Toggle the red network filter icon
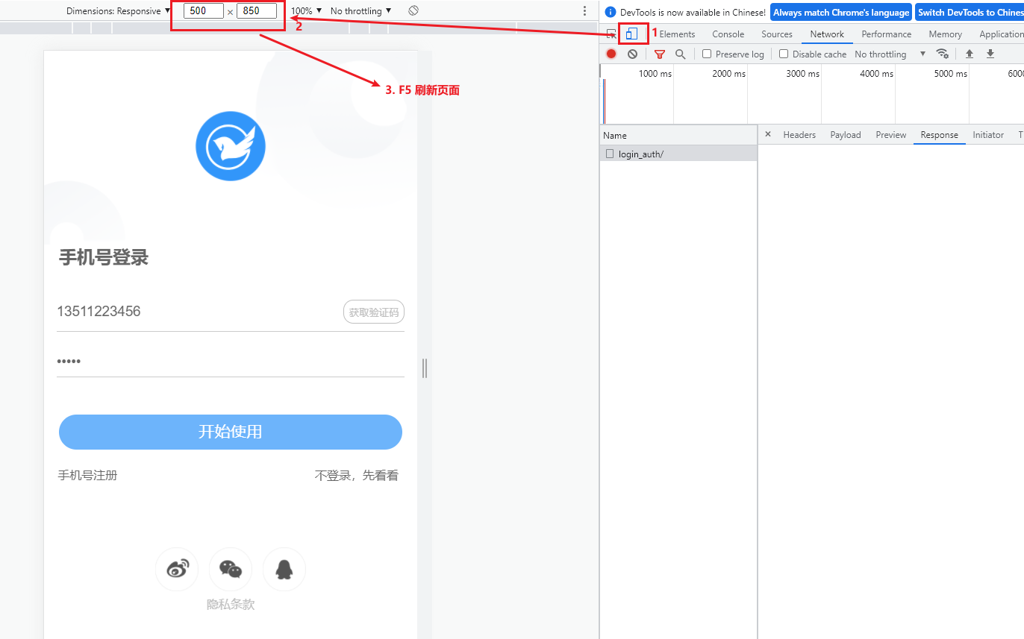Image resolution: width=1024 pixels, height=639 pixels. pos(659,54)
